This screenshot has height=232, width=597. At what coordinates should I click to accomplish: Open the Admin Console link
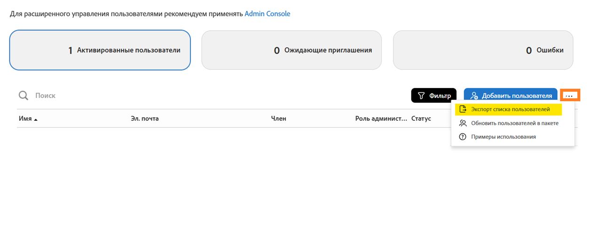click(267, 14)
